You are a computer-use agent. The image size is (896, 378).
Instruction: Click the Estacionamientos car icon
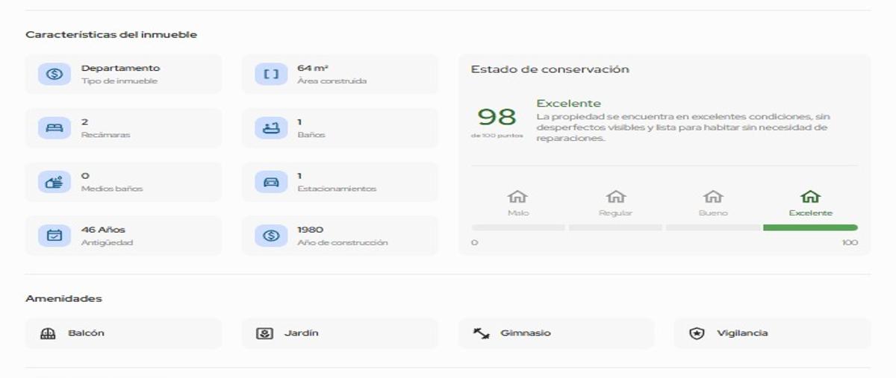tap(270, 182)
